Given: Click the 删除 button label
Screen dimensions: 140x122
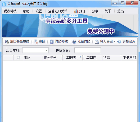Looking at the screenshot, I should pos(42,42).
